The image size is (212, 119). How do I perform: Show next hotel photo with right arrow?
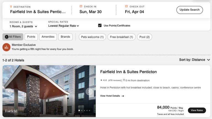click(89, 91)
